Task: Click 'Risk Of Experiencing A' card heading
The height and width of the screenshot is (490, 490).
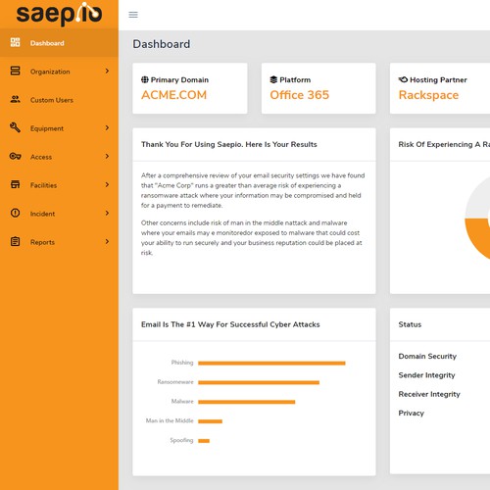Action: (444, 144)
